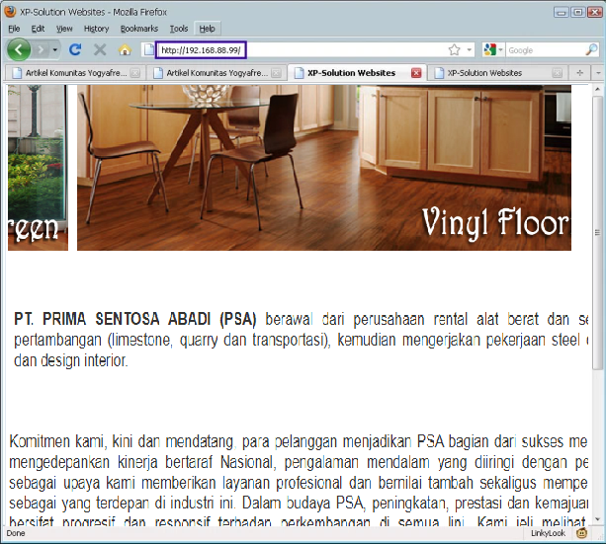Open the File menu
Screen dimensions: 606x544
14,29
